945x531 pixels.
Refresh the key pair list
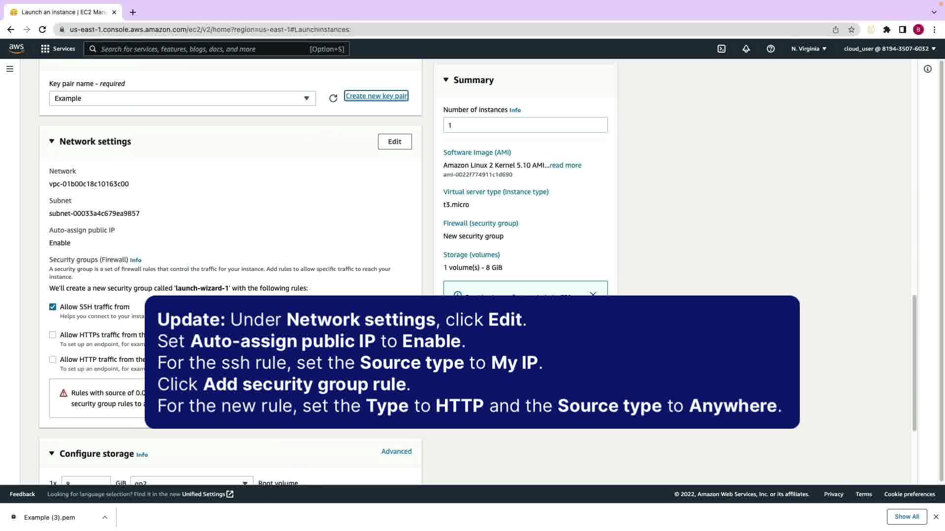[x=333, y=98]
